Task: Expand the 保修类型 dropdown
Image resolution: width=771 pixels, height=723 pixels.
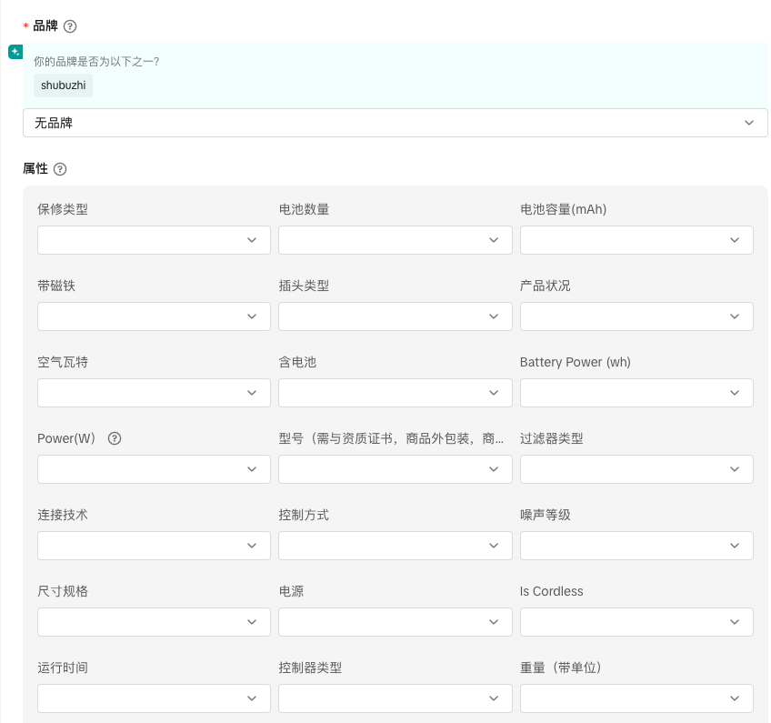Action: point(154,240)
